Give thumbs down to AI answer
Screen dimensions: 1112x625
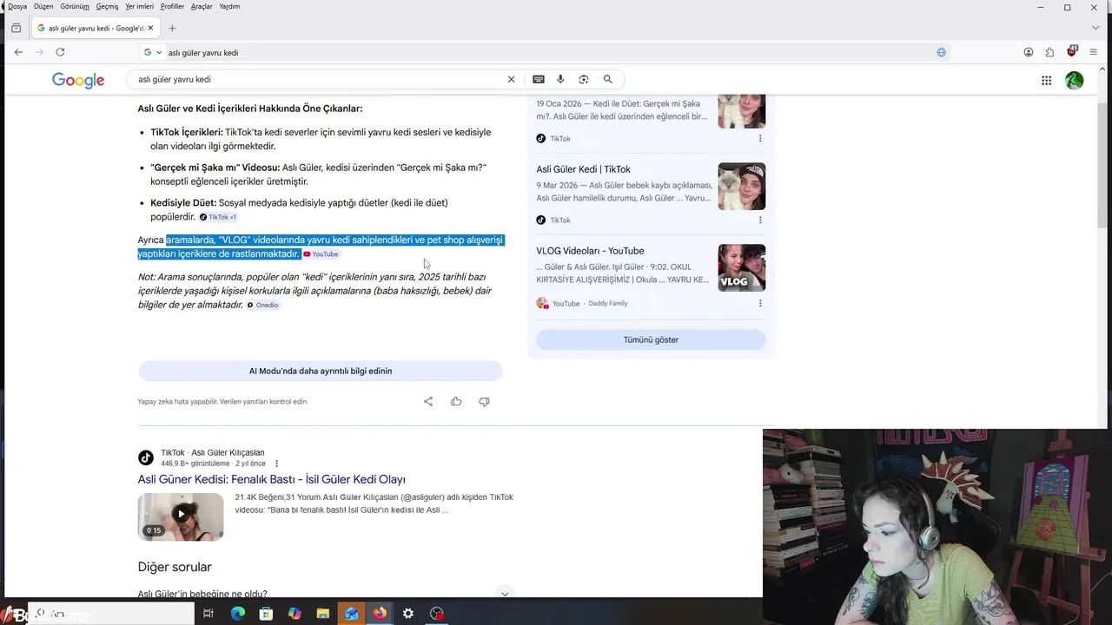pos(484,401)
